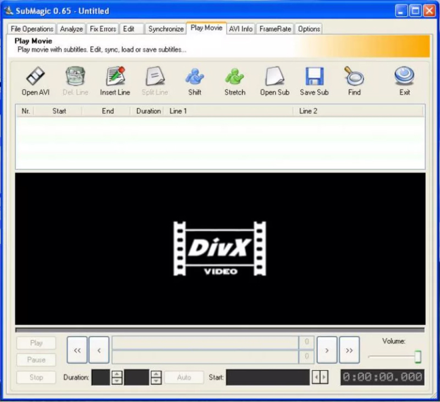Viewport: 440px width, 402px height.
Task: Switch to the Synchronize tab
Action: [166, 29]
